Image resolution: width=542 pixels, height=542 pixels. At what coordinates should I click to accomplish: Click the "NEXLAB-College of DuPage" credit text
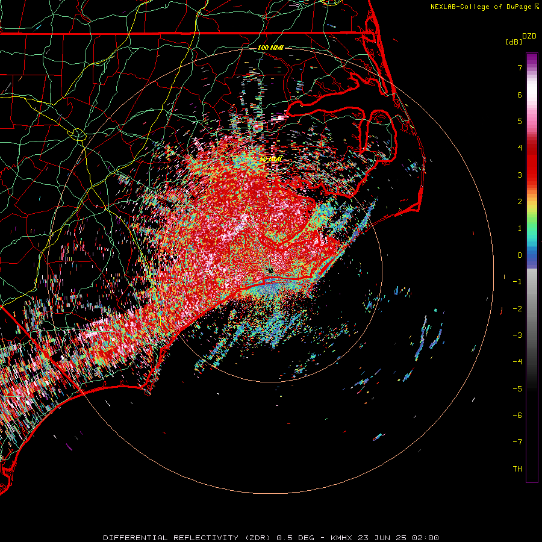click(x=481, y=7)
